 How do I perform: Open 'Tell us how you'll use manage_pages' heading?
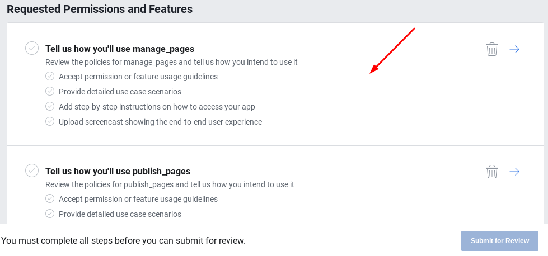pos(120,49)
